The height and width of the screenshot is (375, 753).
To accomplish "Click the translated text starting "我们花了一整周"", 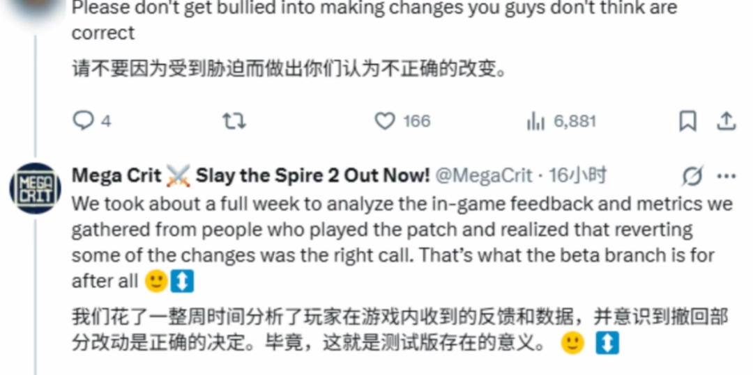I will coord(400,330).
